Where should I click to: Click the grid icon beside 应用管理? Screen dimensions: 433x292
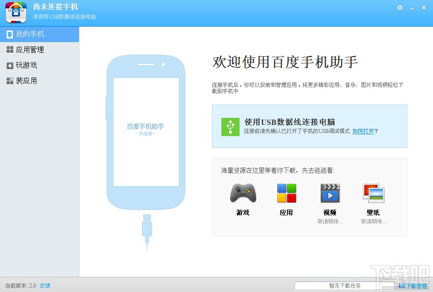point(10,50)
